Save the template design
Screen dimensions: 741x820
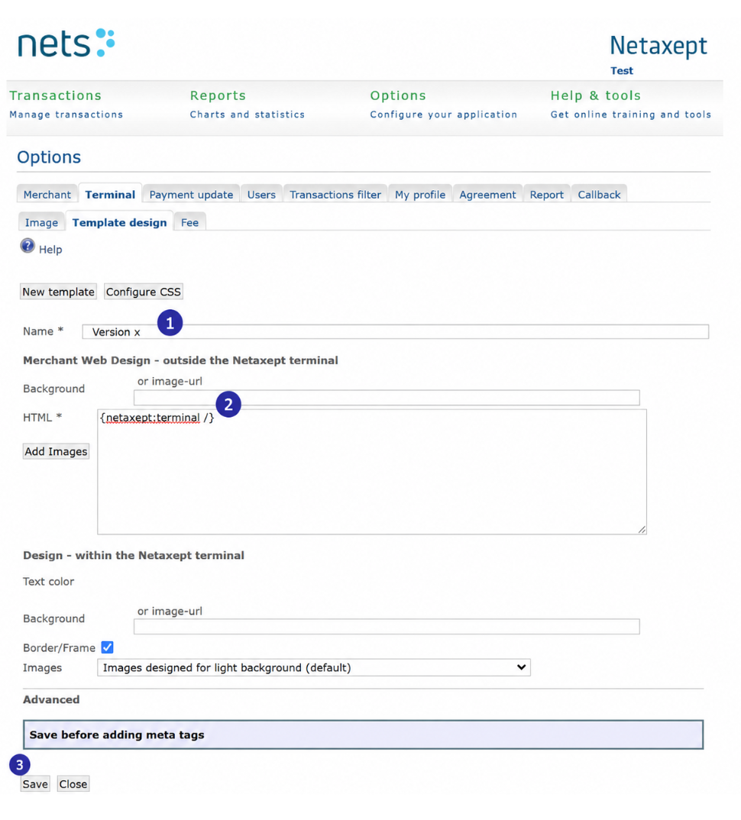35,784
